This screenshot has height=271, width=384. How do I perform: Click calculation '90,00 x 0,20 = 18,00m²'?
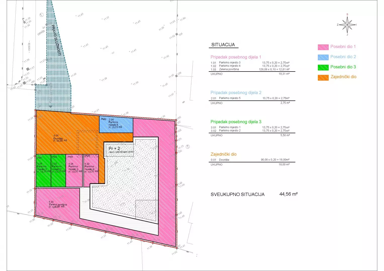point(275,160)
